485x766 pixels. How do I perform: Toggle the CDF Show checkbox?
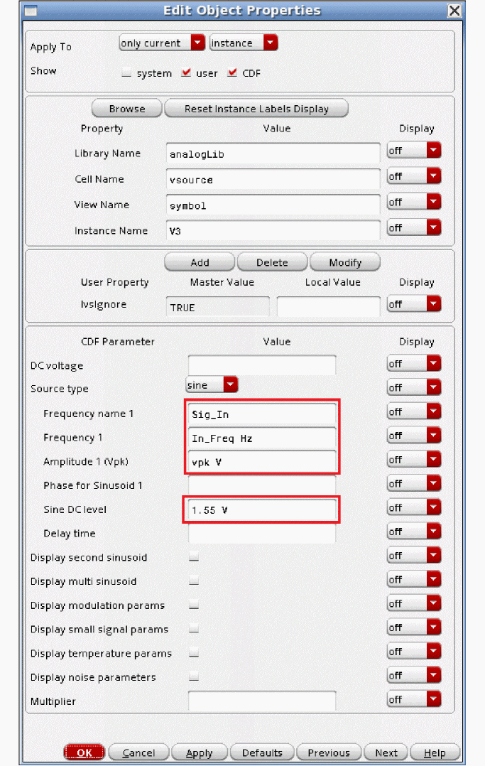pos(232,72)
